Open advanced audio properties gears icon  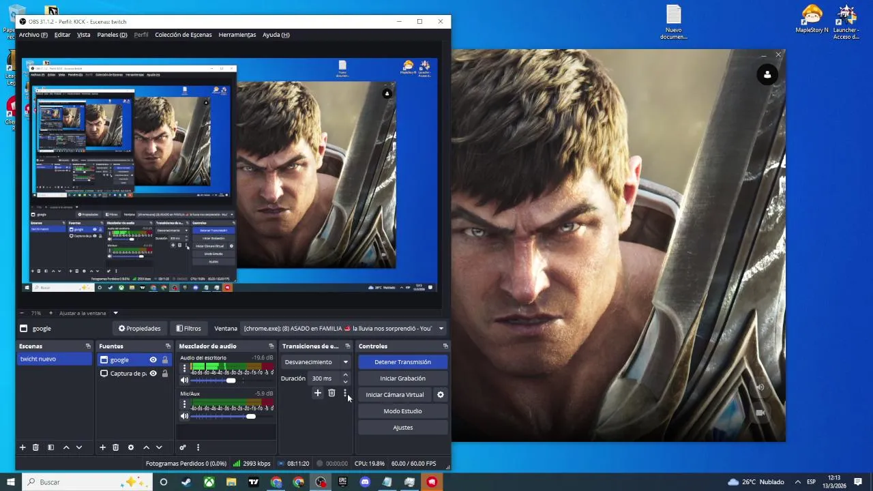tap(183, 447)
